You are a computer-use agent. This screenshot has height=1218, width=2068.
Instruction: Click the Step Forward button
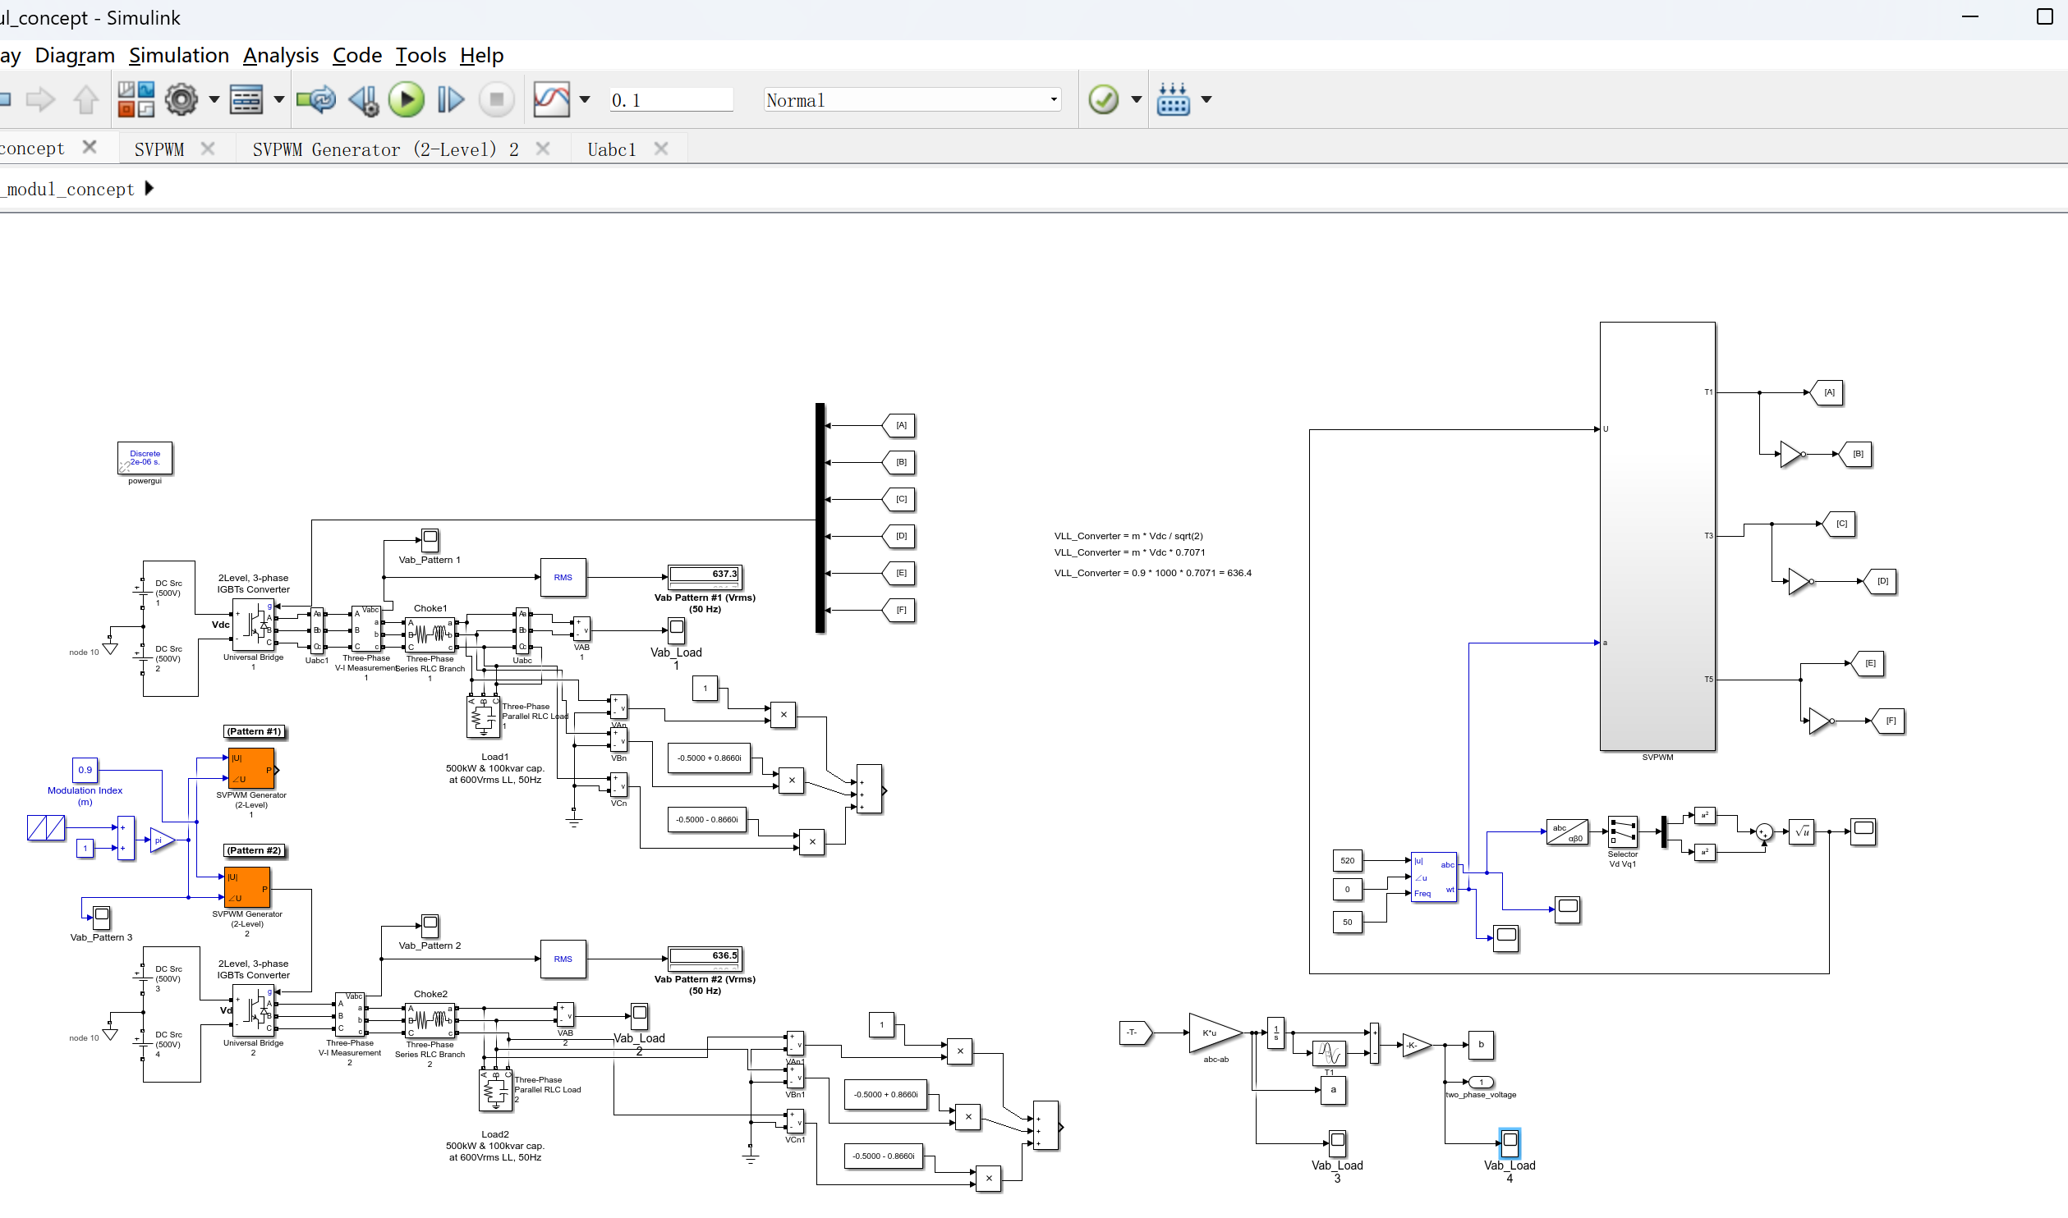pos(450,99)
